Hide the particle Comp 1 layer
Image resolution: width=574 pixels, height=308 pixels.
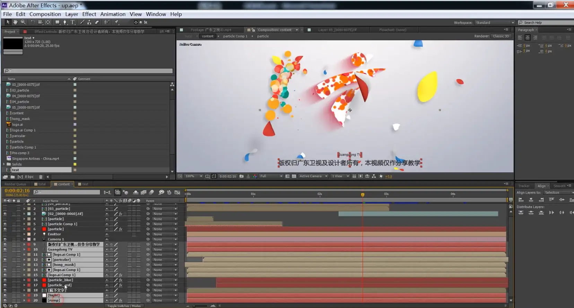point(5,224)
